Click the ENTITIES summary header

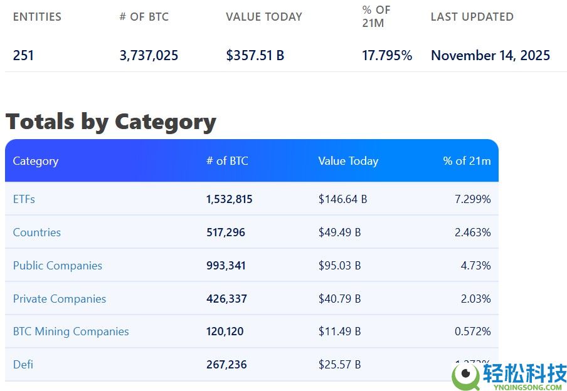point(37,17)
